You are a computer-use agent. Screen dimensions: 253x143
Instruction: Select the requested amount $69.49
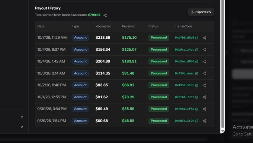point(102,109)
